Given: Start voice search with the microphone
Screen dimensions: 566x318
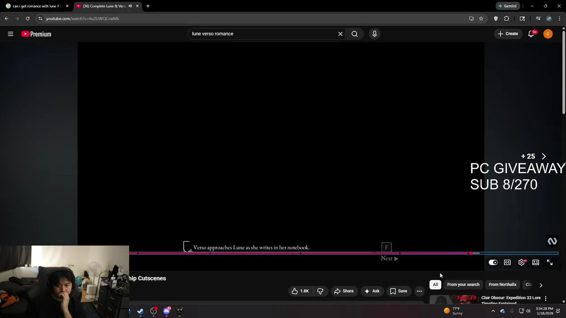Looking at the screenshot, I should [375, 34].
